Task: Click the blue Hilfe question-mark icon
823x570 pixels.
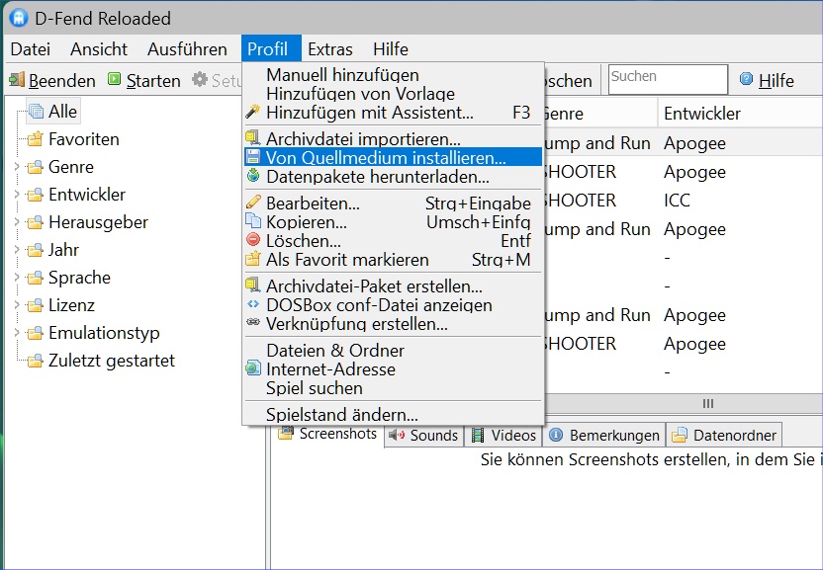Action: coord(746,79)
